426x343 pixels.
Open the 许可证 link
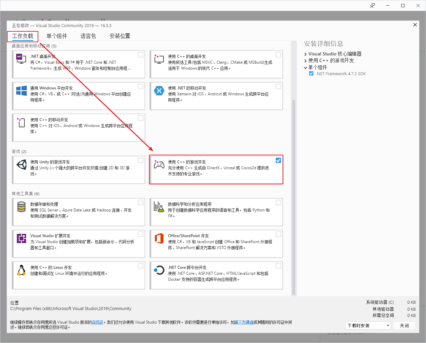click(x=97, y=322)
